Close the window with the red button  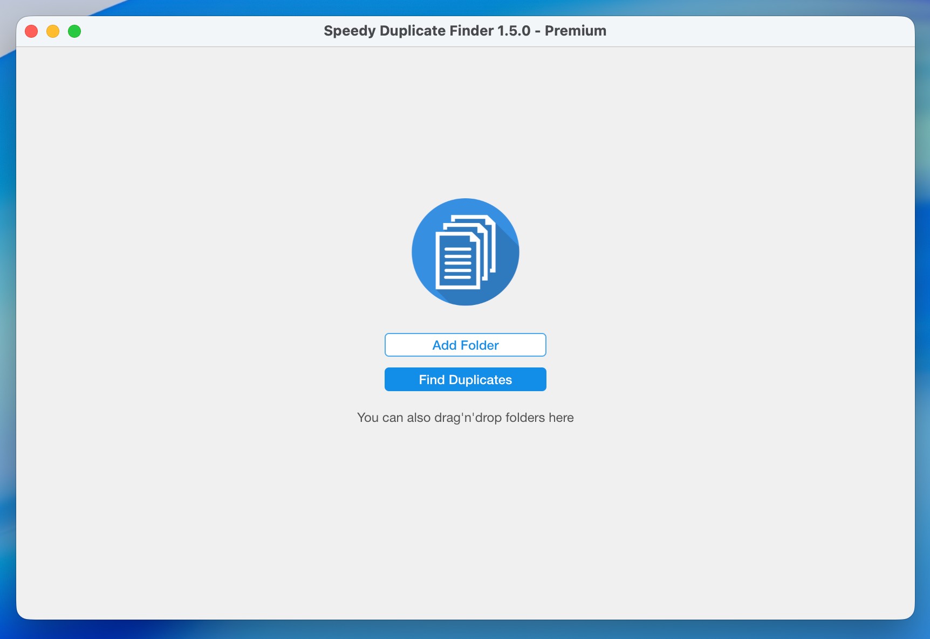31,31
